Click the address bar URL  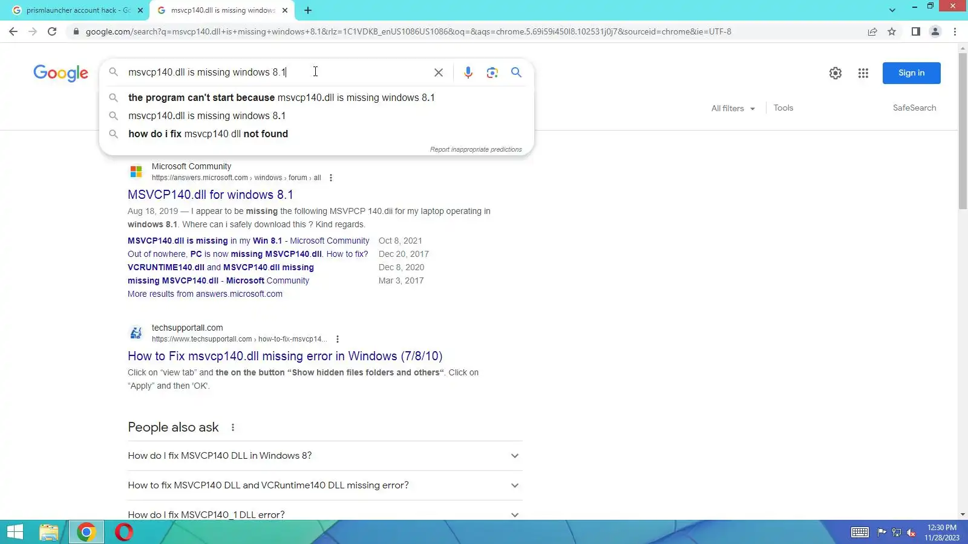pos(408,31)
